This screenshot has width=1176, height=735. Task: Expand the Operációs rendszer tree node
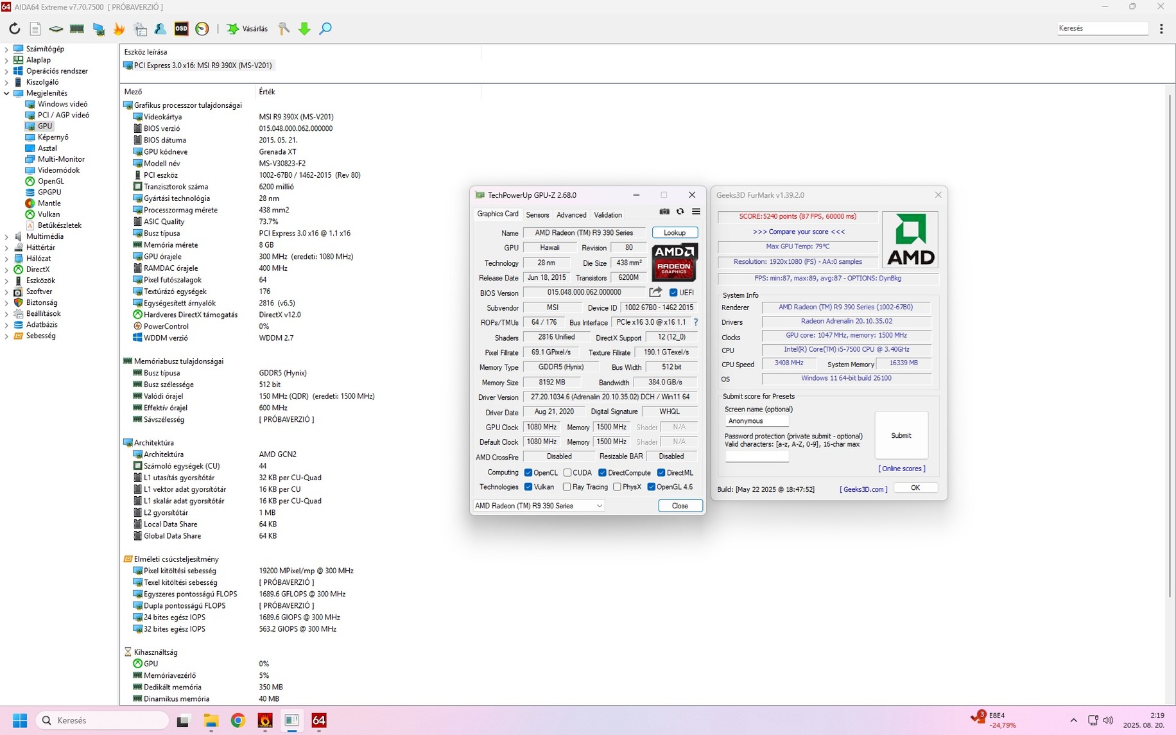pos(7,71)
